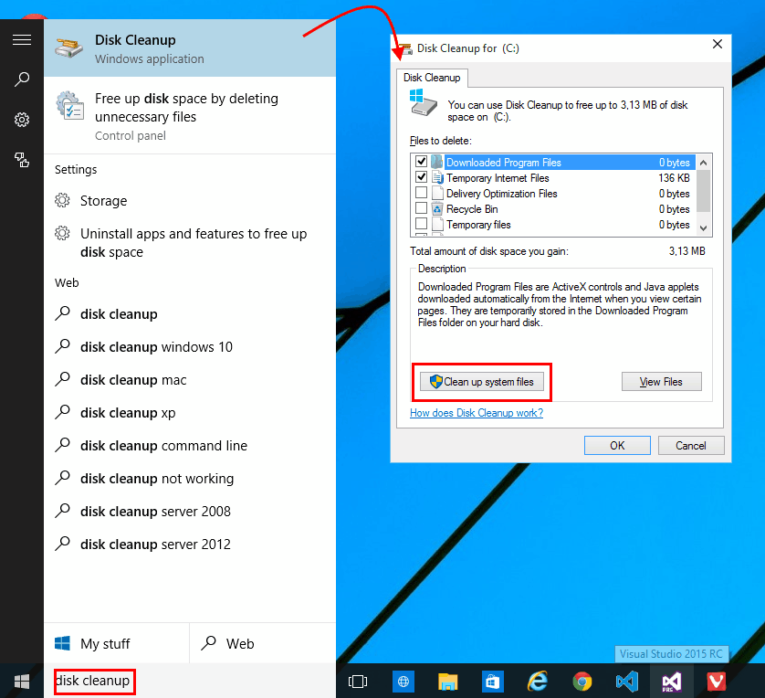Screen dimensions: 765x698
Task: Check the Recycle Bin checkbox
Action: click(421, 209)
